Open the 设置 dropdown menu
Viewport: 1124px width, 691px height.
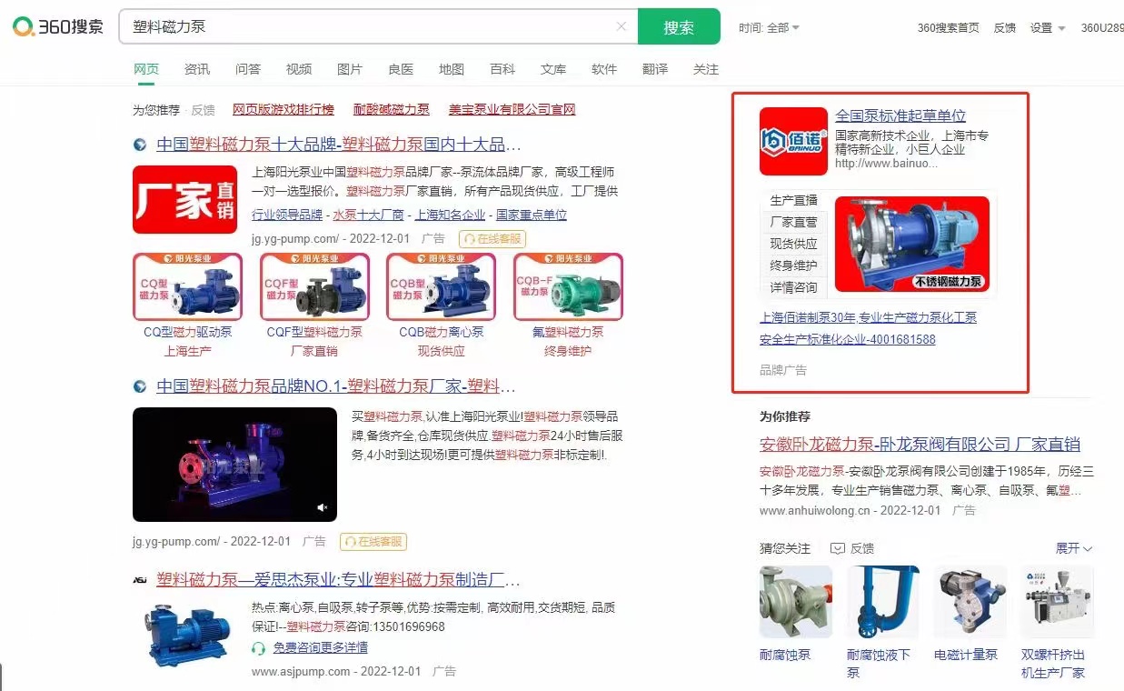point(1047,28)
